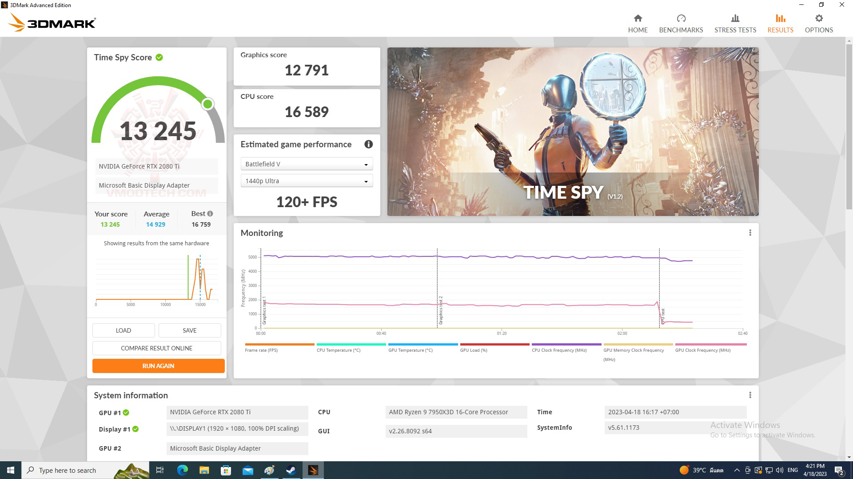Select the SAVE menu item

(189, 330)
